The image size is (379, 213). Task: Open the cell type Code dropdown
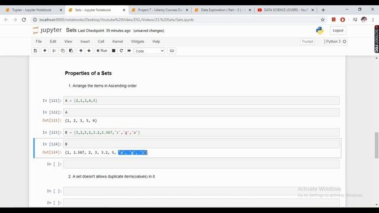click(150, 51)
